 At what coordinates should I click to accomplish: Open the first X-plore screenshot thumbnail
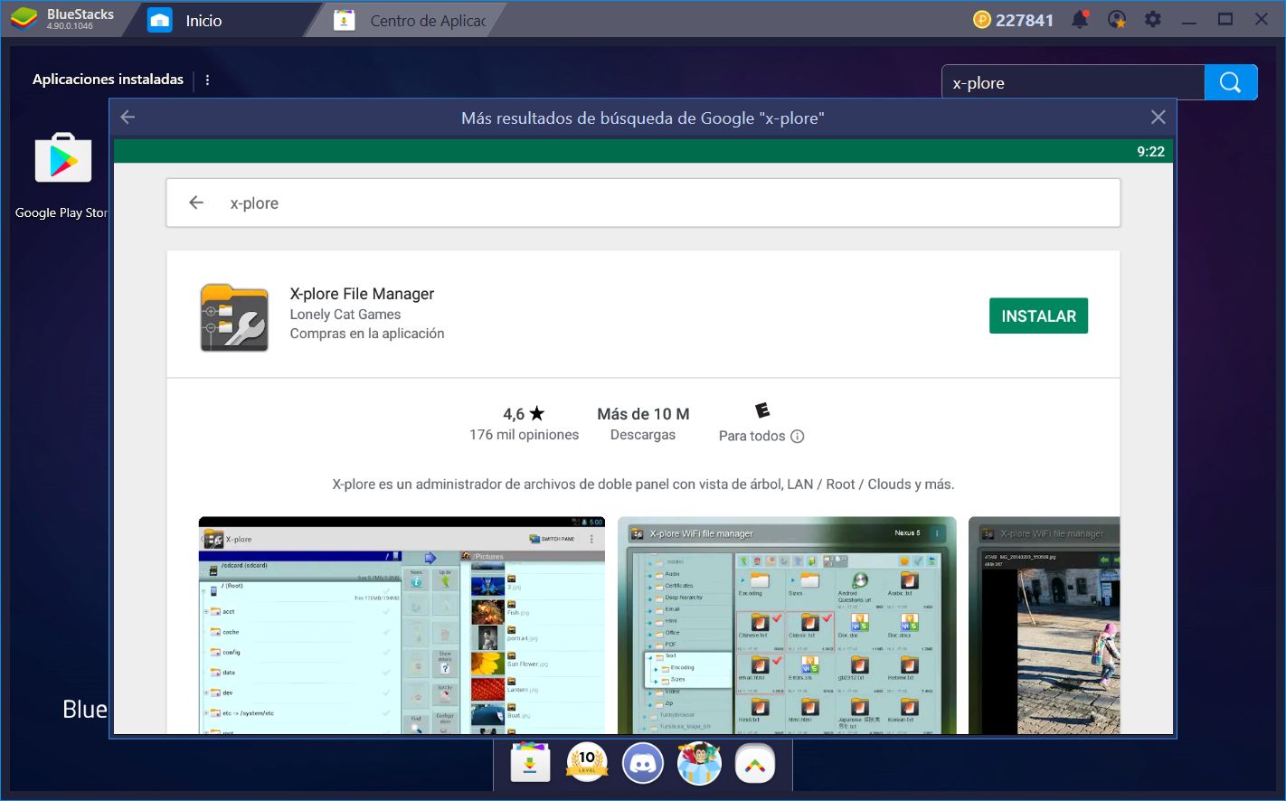[x=402, y=625]
